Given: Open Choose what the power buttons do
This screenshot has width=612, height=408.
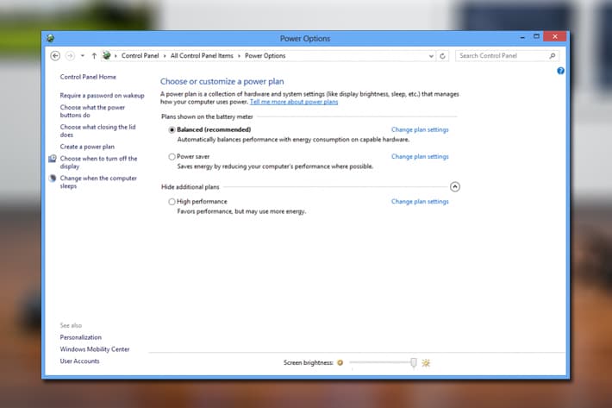Looking at the screenshot, I should (92, 111).
